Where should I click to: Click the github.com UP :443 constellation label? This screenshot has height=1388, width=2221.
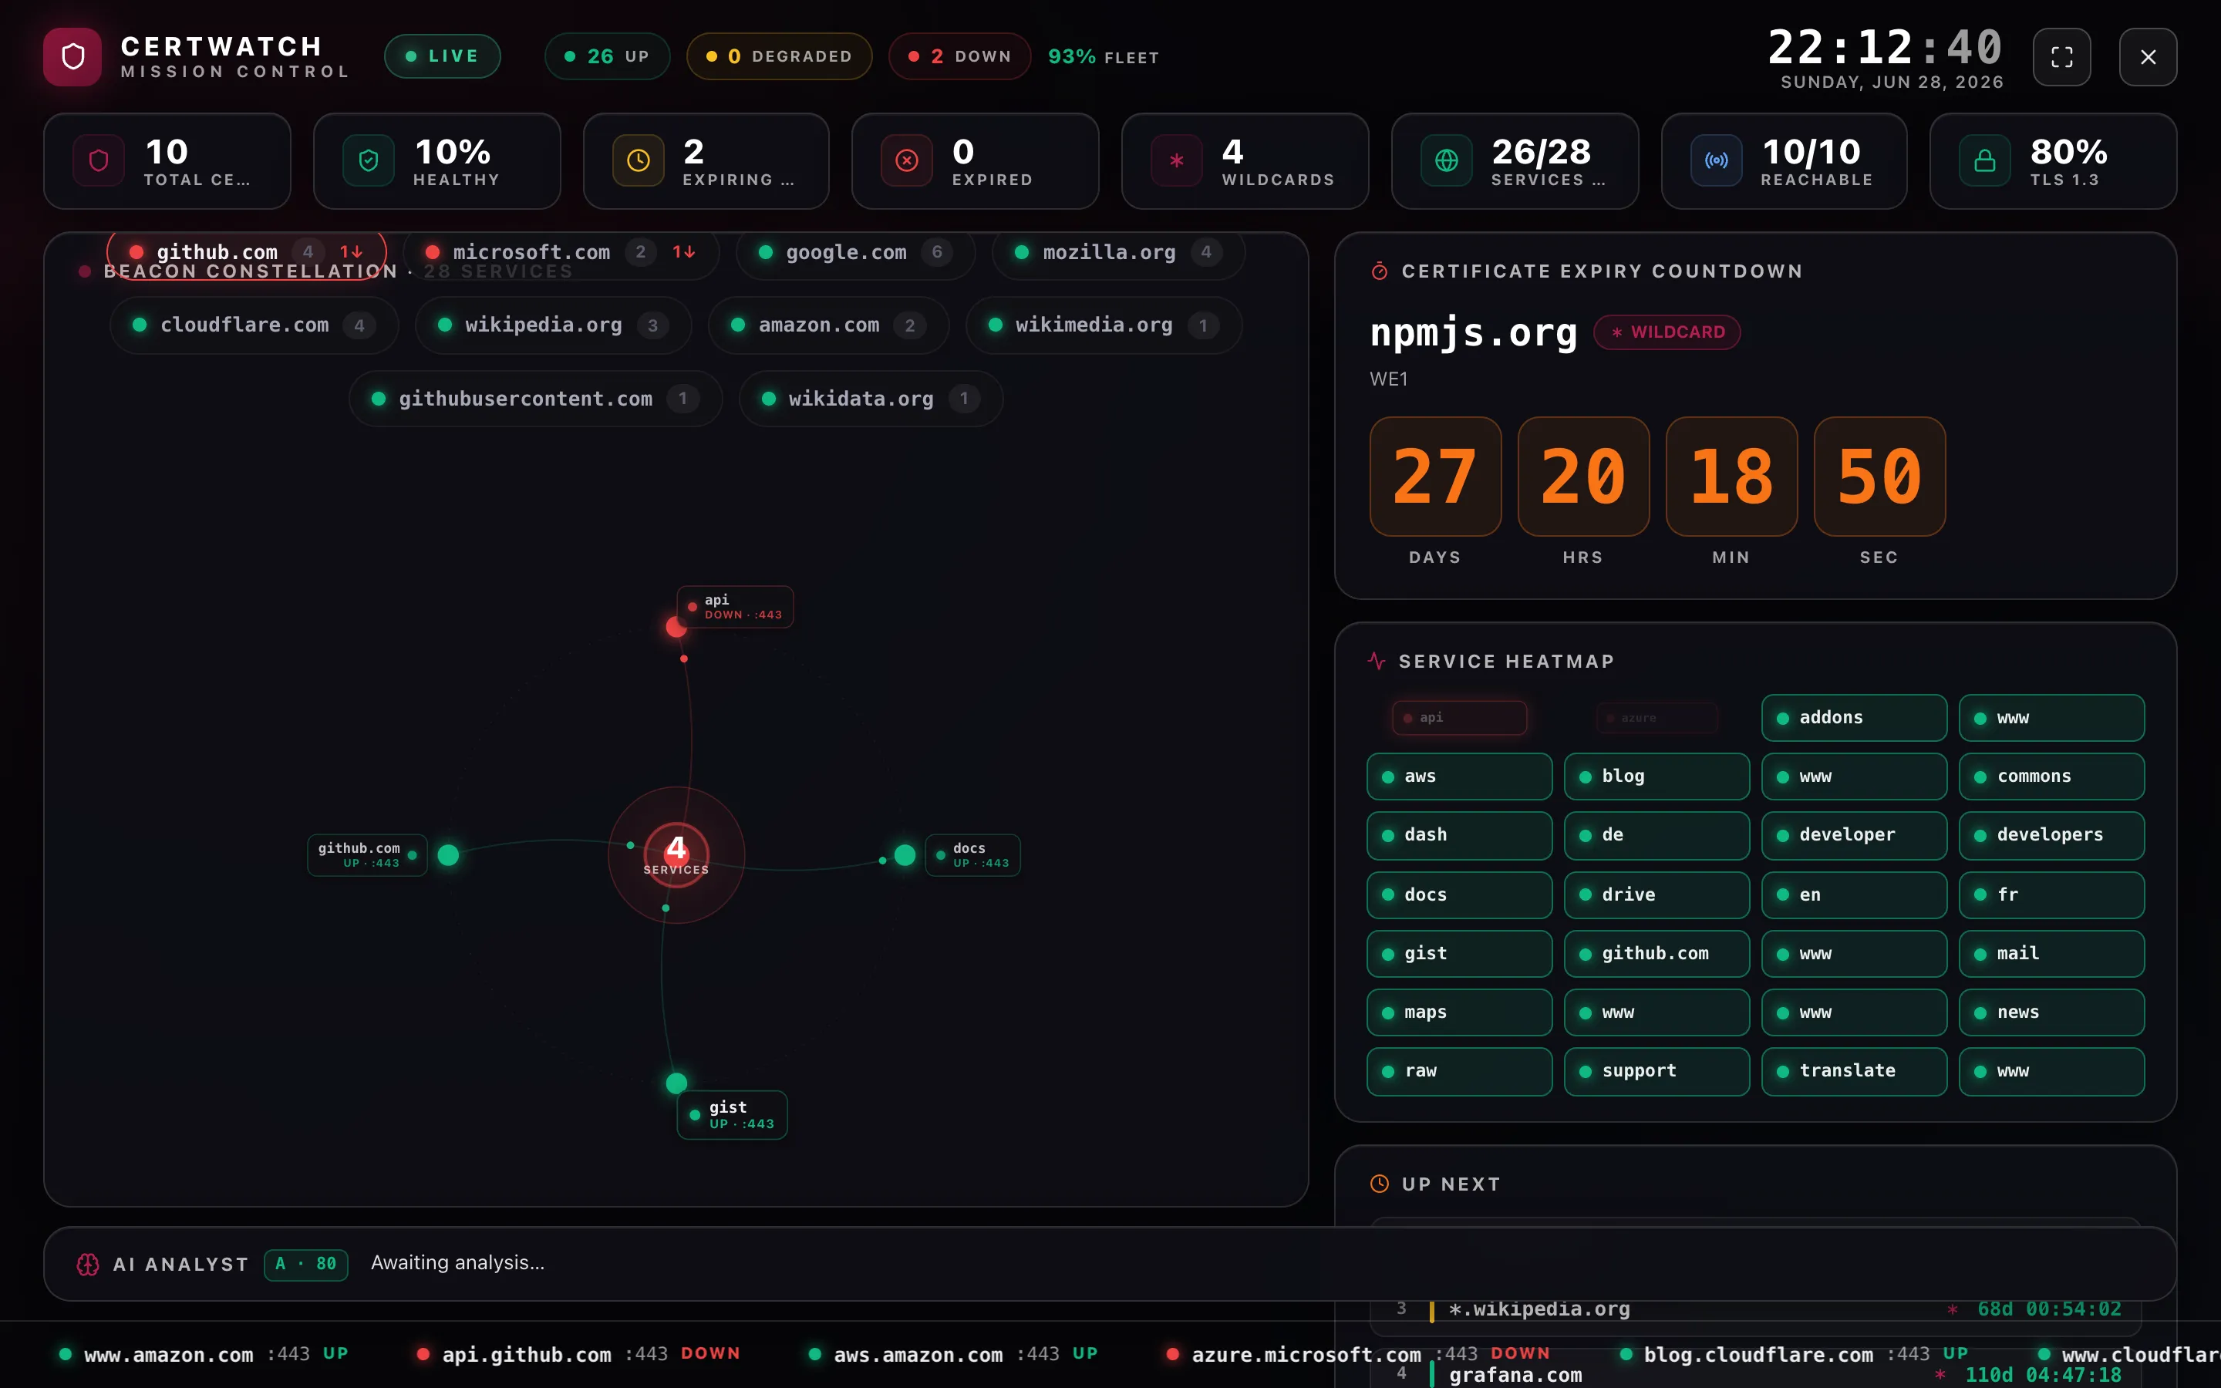point(367,854)
